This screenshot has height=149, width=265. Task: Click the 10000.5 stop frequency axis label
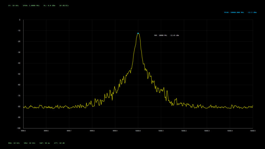(253, 131)
